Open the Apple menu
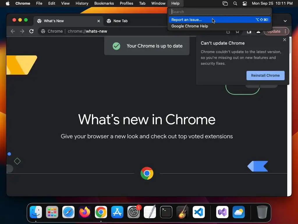 (8, 3)
